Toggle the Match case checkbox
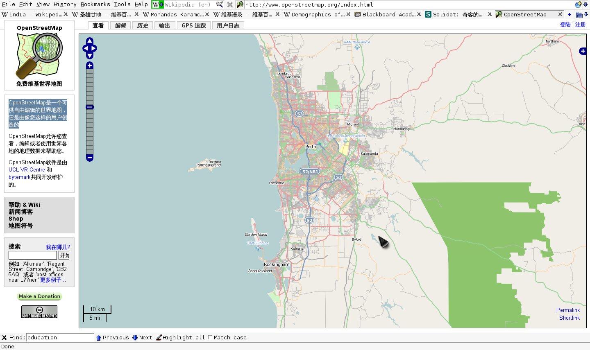The image size is (590, 350). pos(210,338)
